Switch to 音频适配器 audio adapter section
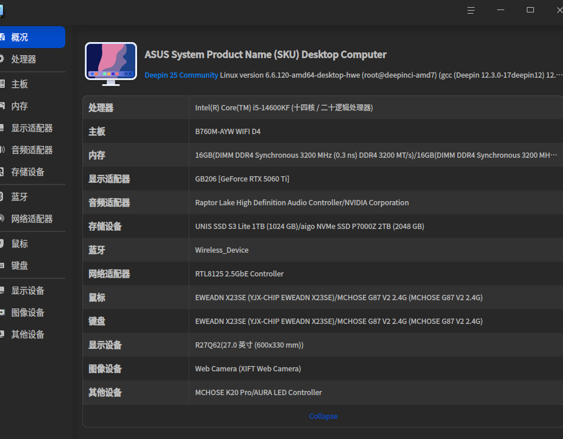Image resolution: width=563 pixels, height=439 pixels. coord(32,150)
